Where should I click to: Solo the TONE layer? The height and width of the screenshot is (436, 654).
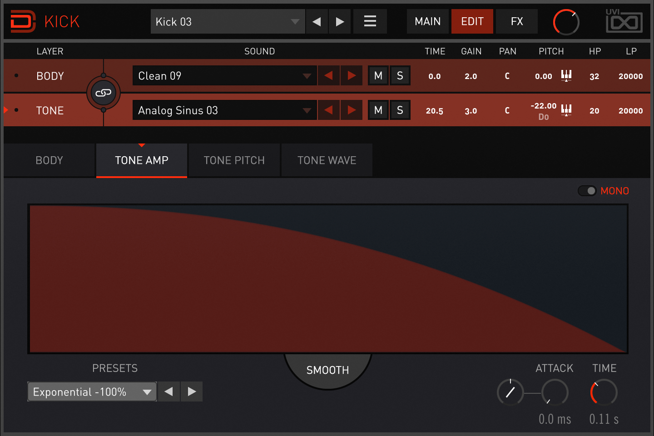400,110
